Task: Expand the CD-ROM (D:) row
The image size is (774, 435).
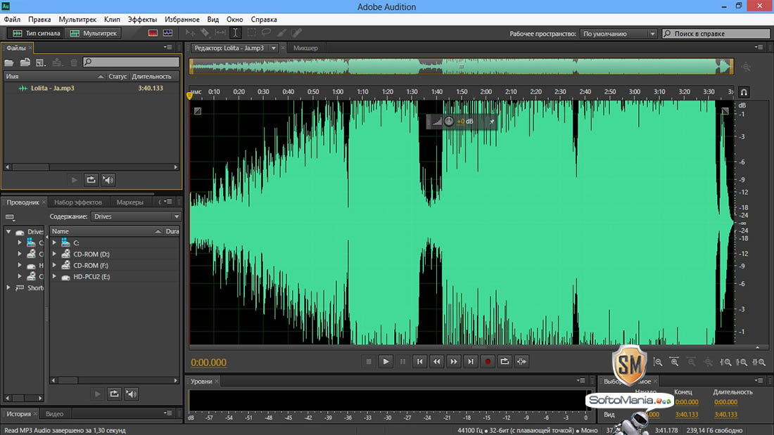Action: (54, 254)
